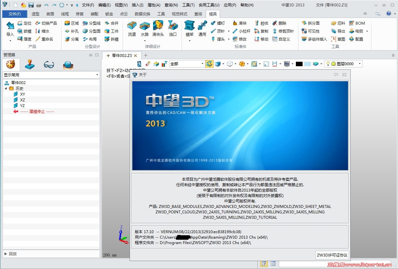The height and width of the screenshot is (269, 398).
Task: Click the 切换产品 switch product tool
Action: 46,23
